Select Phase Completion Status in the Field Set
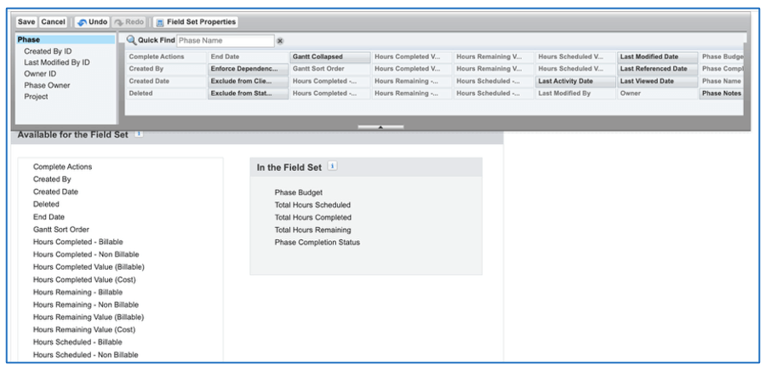 click(317, 243)
